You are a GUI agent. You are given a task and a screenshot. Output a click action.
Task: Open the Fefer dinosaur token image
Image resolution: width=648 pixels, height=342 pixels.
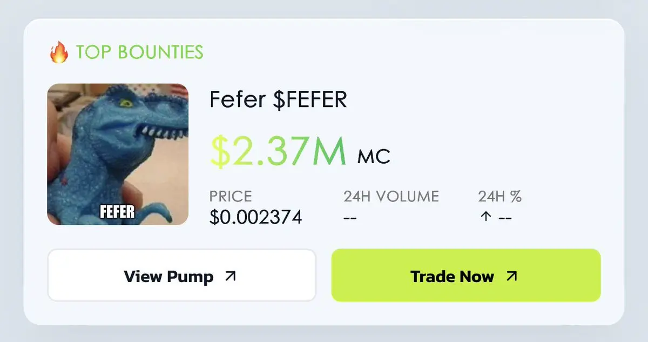pos(118,154)
